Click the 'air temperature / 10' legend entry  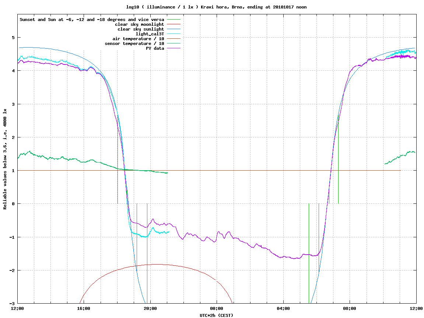click(x=138, y=39)
